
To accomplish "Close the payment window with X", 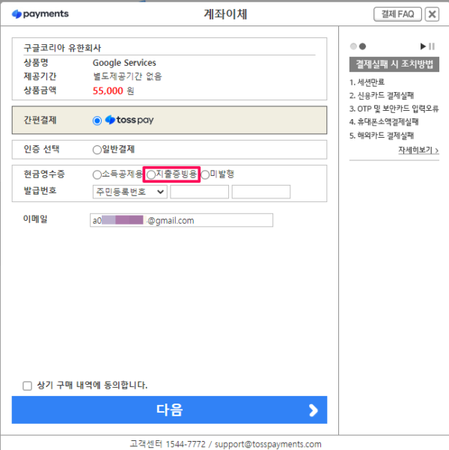I will click(432, 14).
